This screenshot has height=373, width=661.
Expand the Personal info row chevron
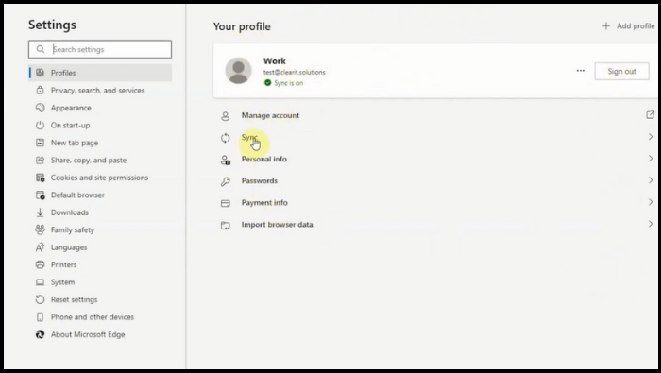[x=651, y=159]
